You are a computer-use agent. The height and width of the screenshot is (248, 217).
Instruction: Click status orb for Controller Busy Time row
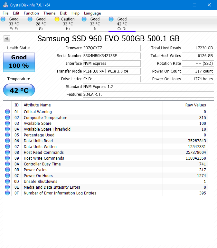point(7,164)
